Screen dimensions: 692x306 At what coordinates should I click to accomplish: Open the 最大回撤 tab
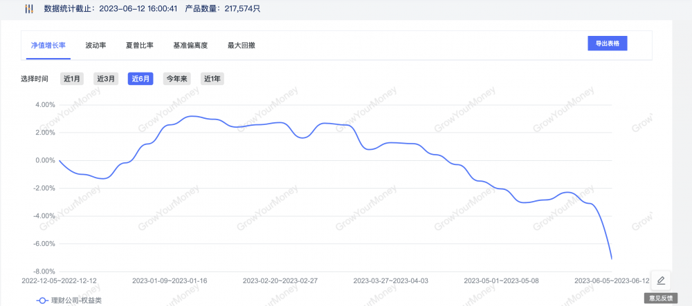click(x=242, y=45)
